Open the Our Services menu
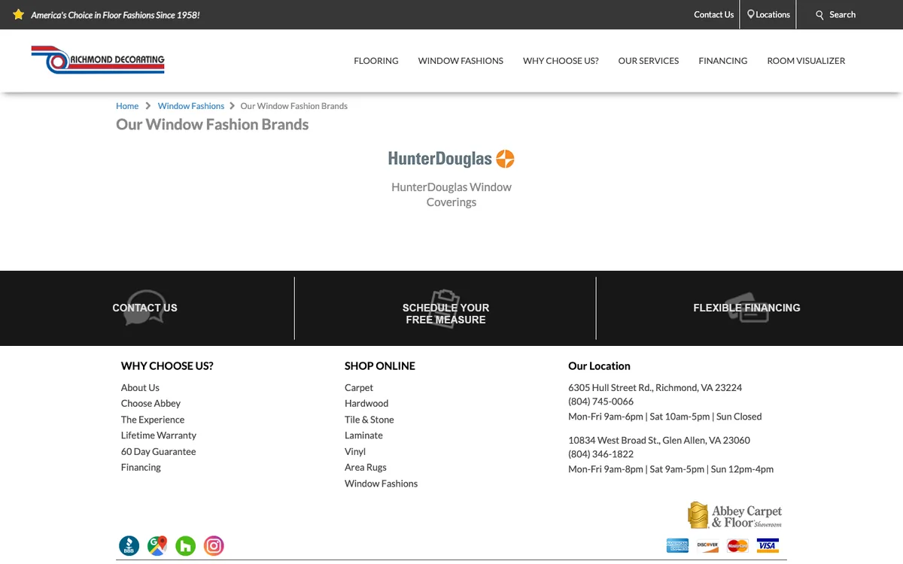This screenshot has height=564, width=903. point(649,61)
